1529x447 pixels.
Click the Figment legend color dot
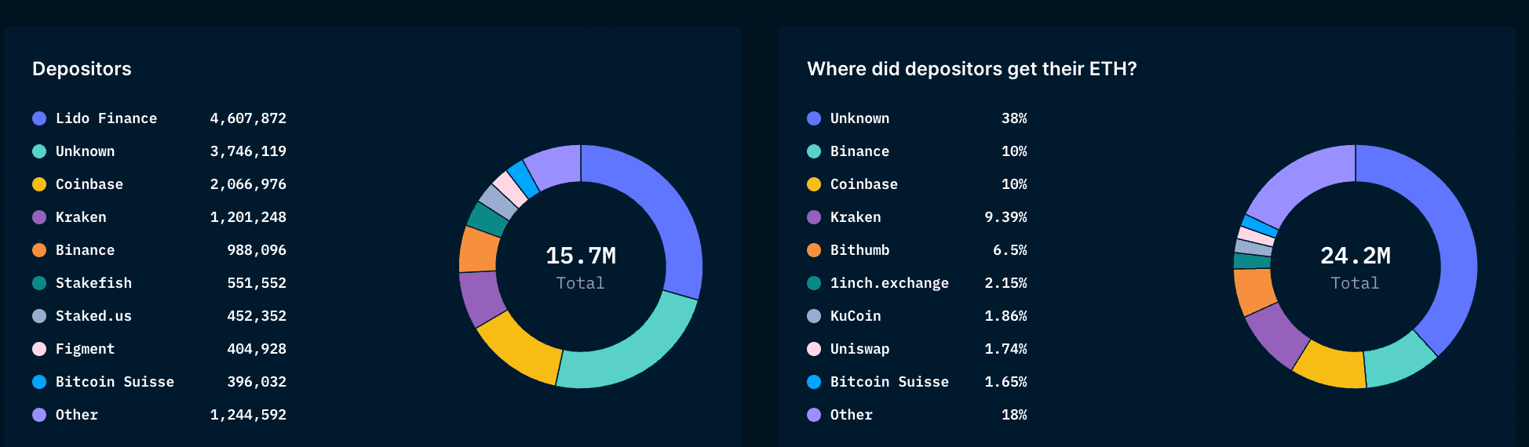pyautogui.click(x=39, y=349)
